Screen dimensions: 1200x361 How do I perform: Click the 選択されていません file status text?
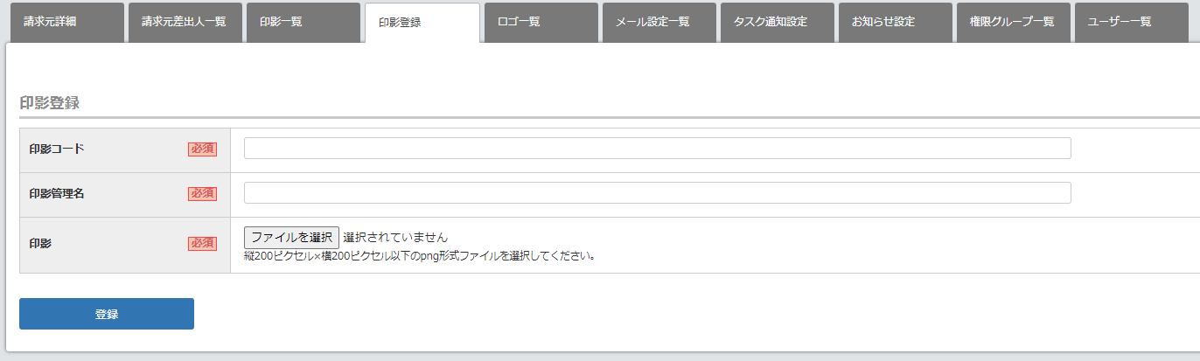tap(395, 237)
